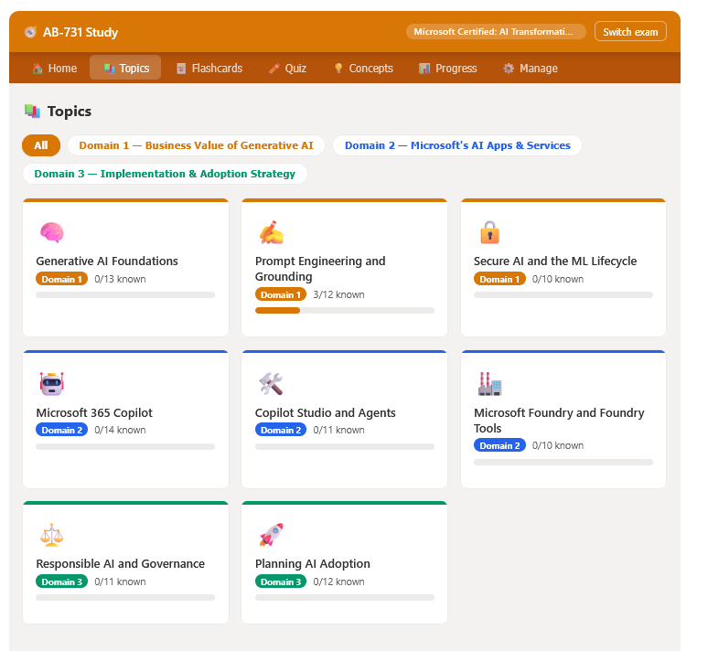Filter by Domain 1 Business Value of Generative AI
Screen dimensions: 708x651
tap(196, 145)
